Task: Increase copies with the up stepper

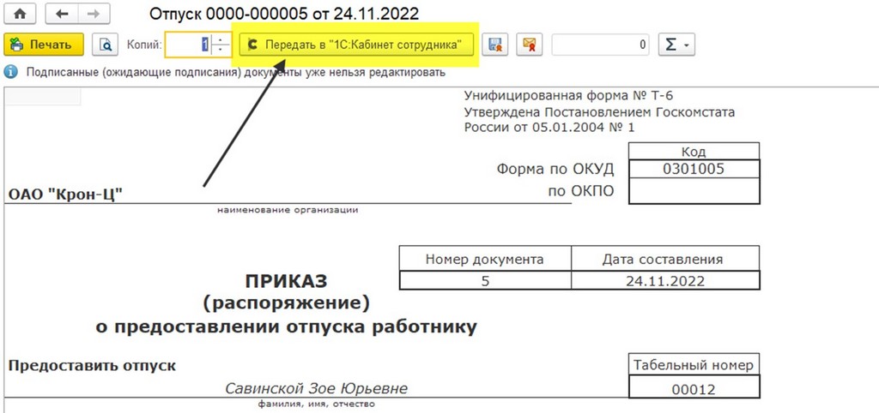Action: (222, 39)
